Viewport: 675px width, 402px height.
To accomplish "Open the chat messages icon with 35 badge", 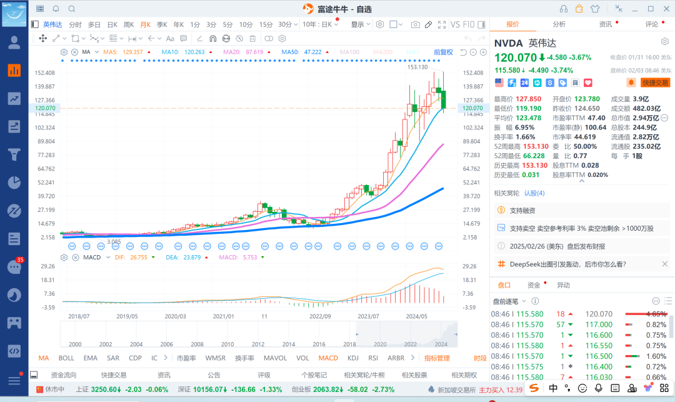I will (14, 266).
